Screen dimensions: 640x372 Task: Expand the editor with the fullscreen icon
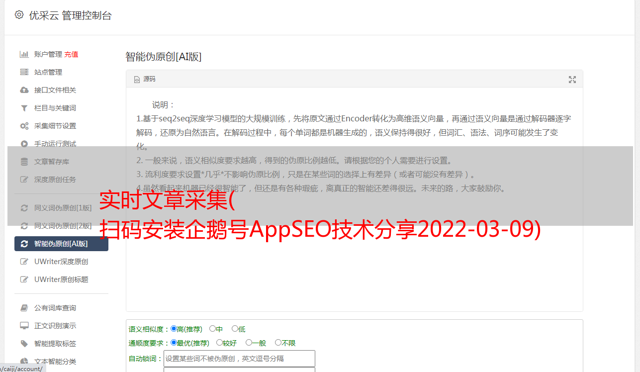coord(572,80)
